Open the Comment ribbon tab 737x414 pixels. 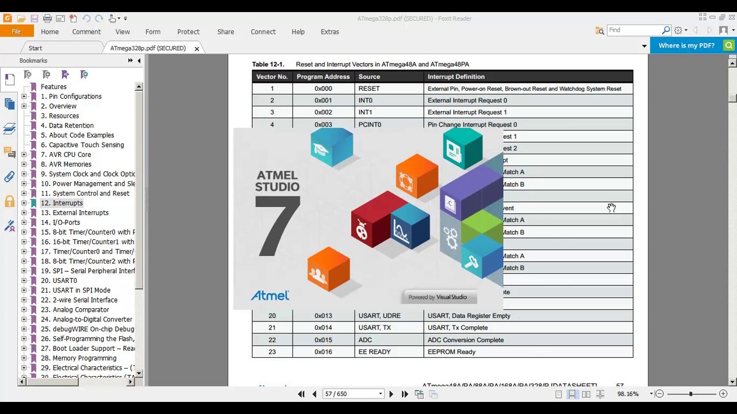[86, 32]
